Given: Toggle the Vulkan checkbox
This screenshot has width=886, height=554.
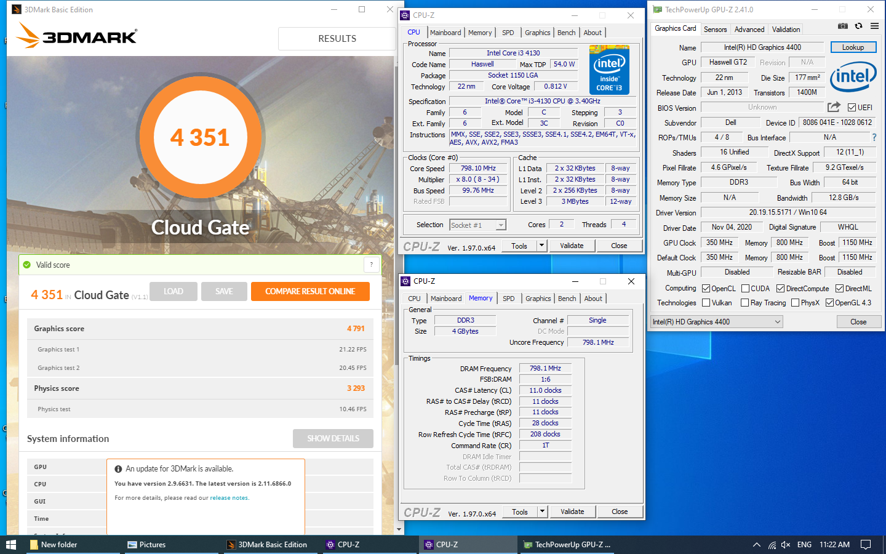Looking at the screenshot, I should tap(706, 302).
